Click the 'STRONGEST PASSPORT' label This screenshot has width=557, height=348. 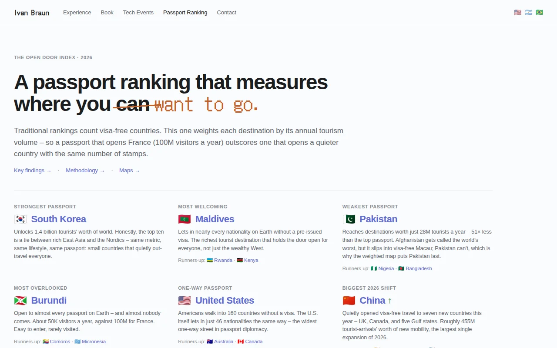click(45, 207)
